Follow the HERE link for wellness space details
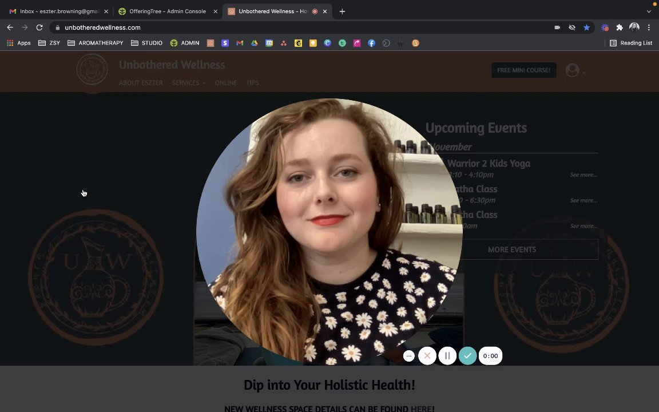This screenshot has height=412, width=659. (x=421, y=409)
